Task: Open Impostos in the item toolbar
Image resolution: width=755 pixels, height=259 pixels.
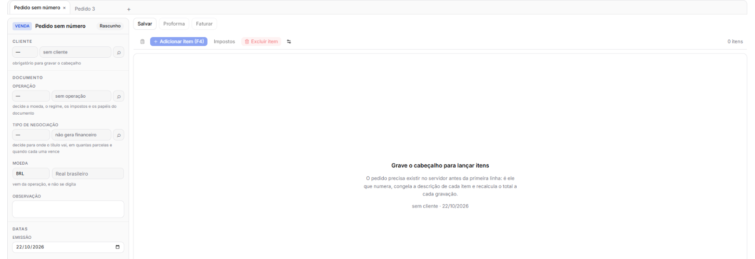Action: (224, 42)
